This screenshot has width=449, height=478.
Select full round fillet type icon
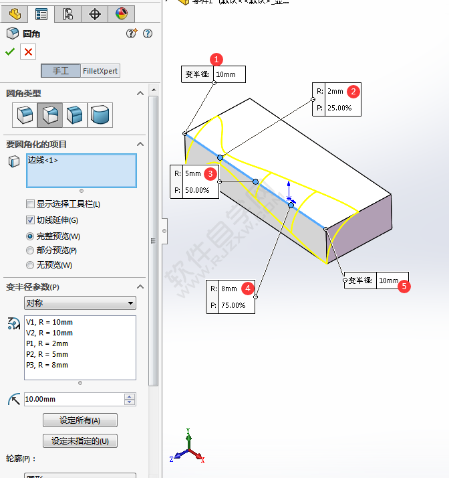coord(100,115)
